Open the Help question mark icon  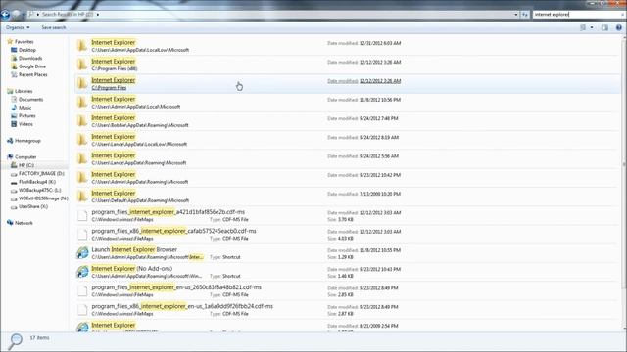(619, 27)
